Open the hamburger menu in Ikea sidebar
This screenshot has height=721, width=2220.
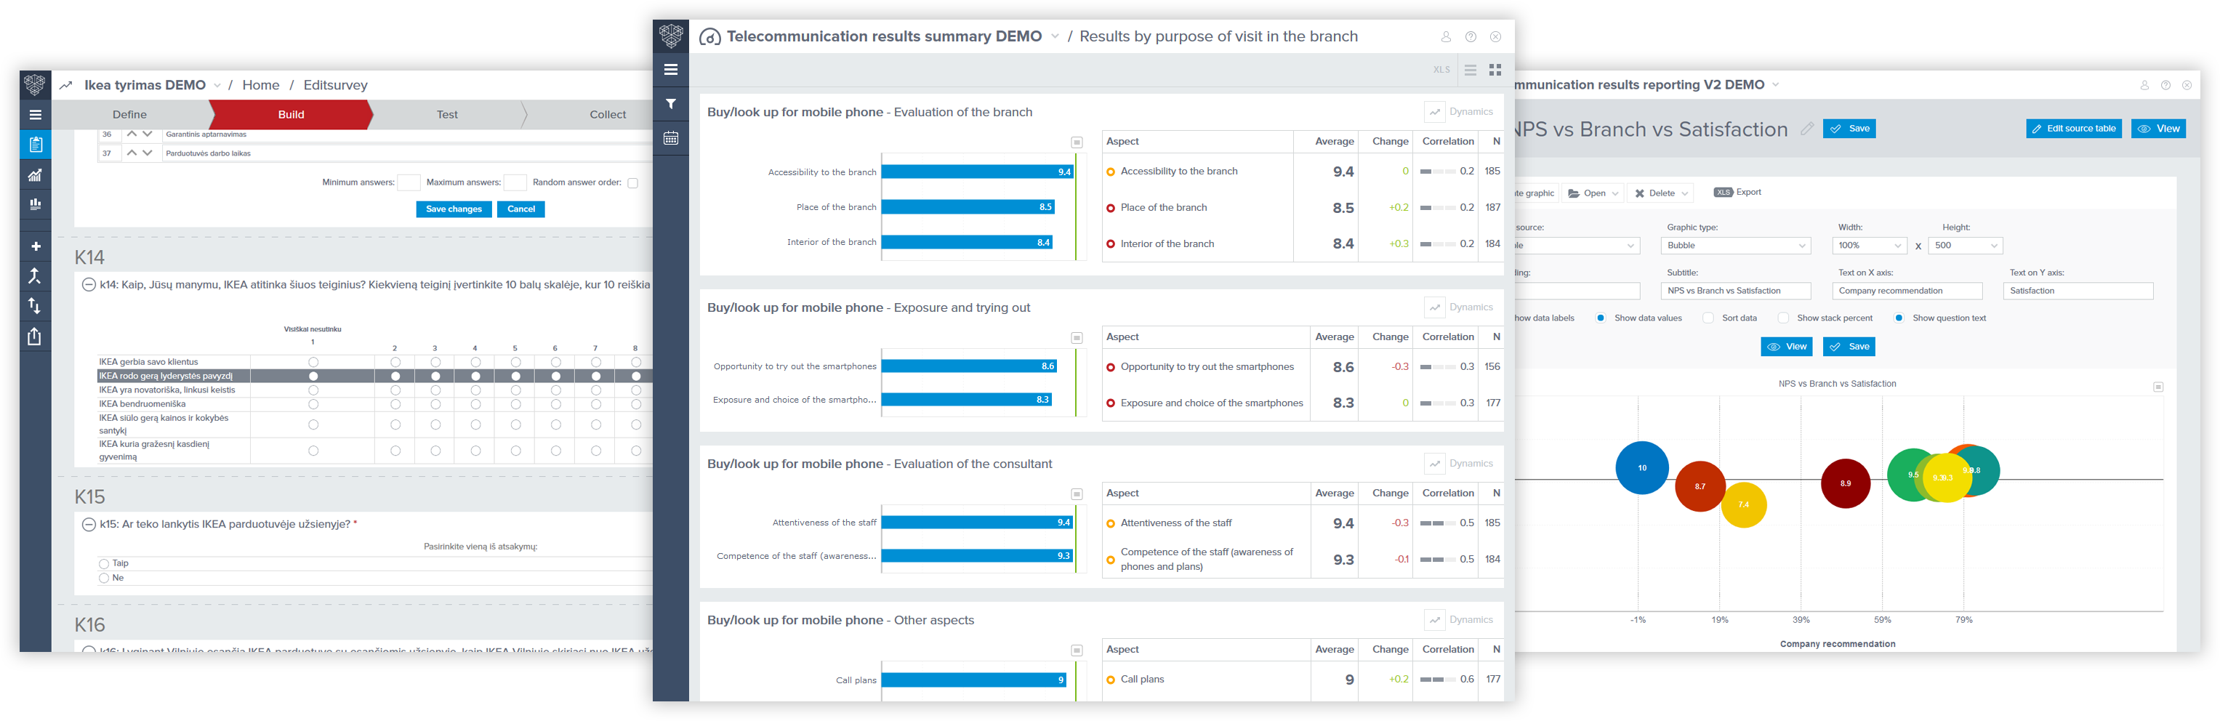[x=36, y=115]
